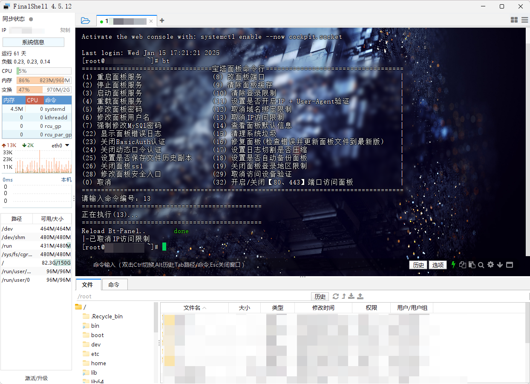Click the System Info (系统信息) button
This screenshot has width=530, height=384.
click(x=33, y=42)
